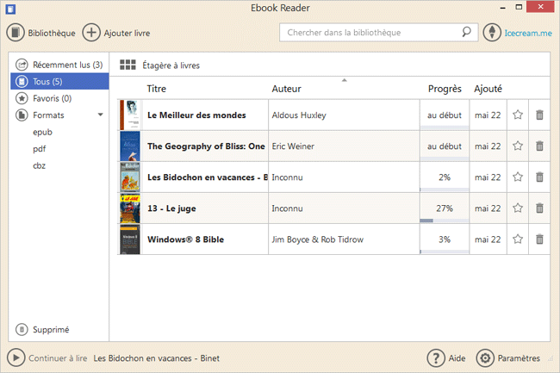Select epub format filter

tap(42, 132)
